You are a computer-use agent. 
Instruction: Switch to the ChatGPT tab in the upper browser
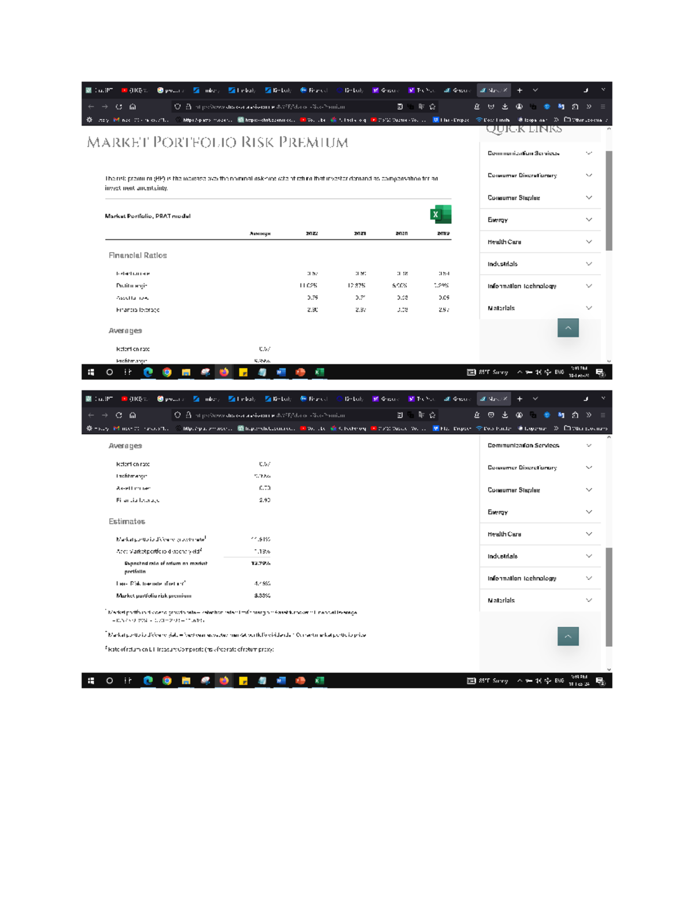click(99, 90)
